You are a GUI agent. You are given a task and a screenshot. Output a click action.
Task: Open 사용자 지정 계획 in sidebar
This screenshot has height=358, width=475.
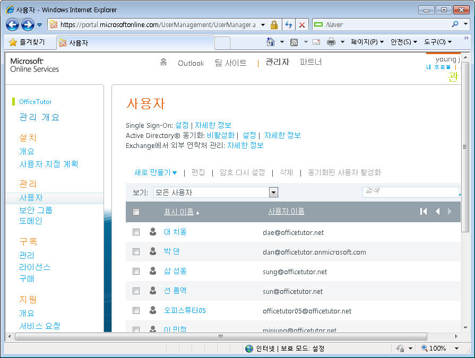49,164
